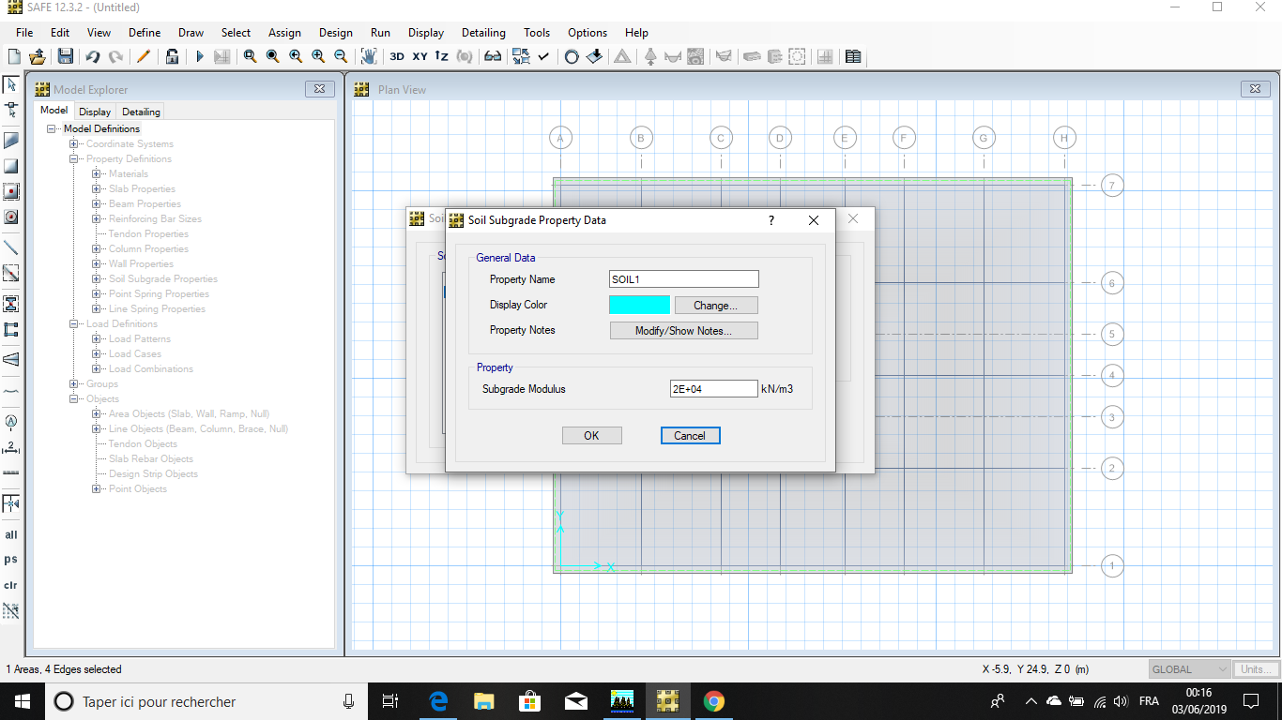Screen dimensions: 1282x720
Task: Open Google Chrome from the taskbar
Action: pyautogui.click(x=714, y=701)
